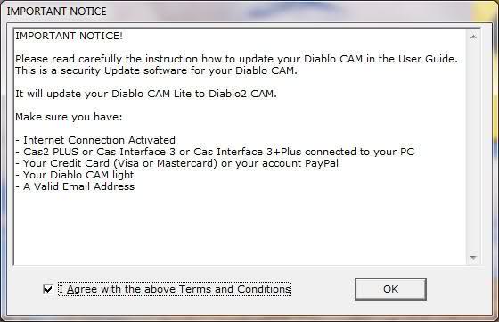The width and height of the screenshot is (499, 322).
Task: Click the scrollbar up arrow
Action: (473, 37)
